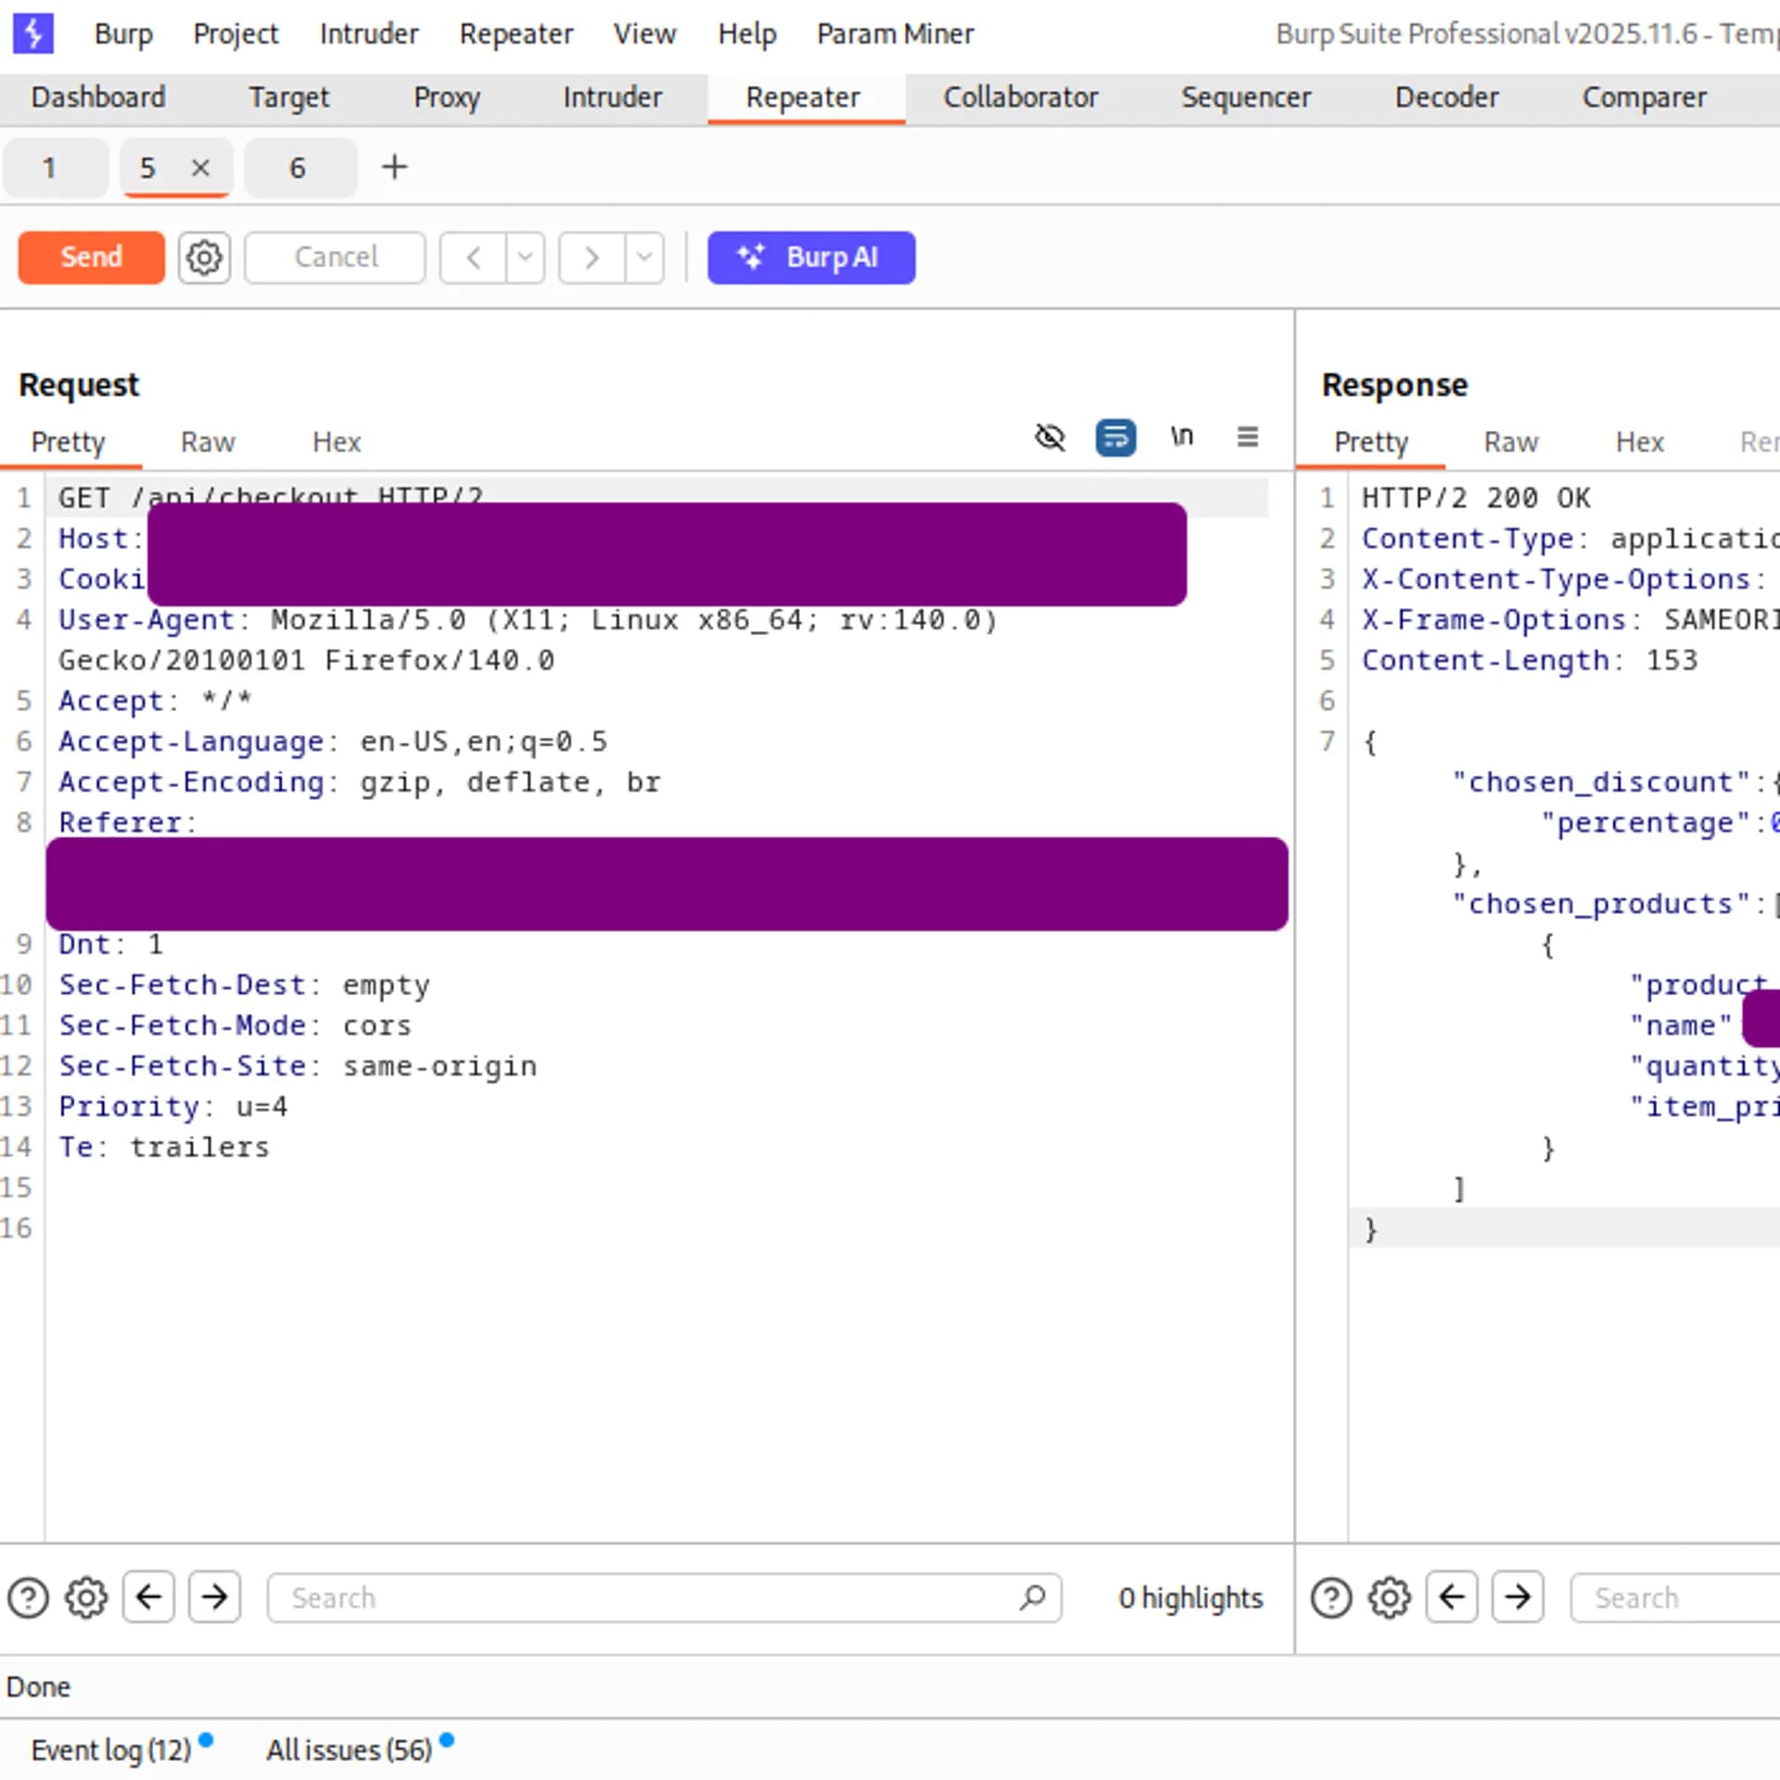Switch request view to Raw

(x=208, y=442)
